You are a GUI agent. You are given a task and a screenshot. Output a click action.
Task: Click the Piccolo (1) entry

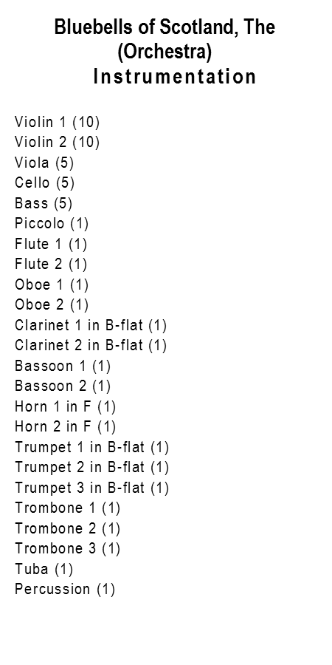point(52,223)
